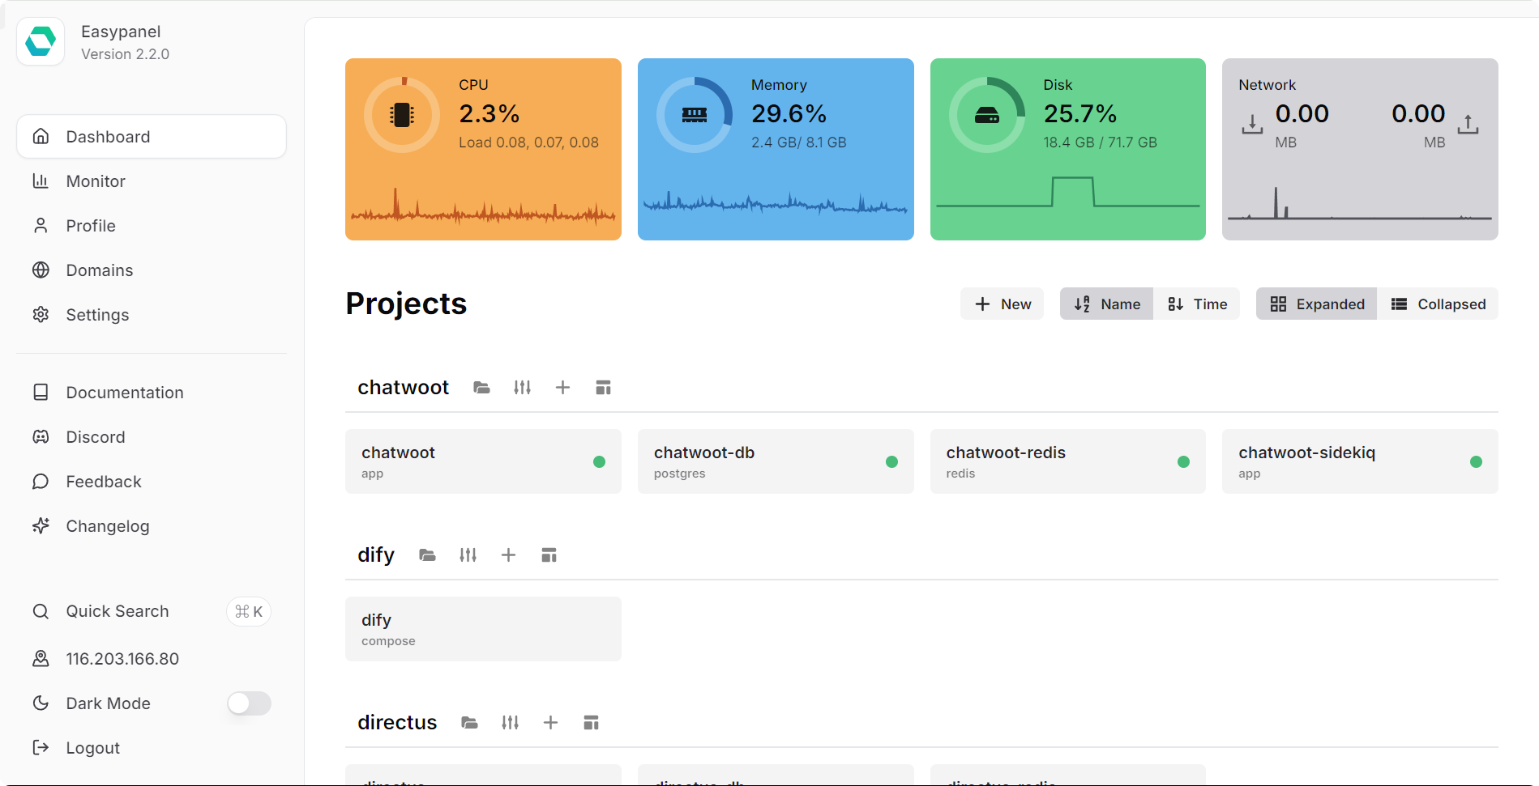The height and width of the screenshot is (786, 1539).
Task: Click the Easypanel logo icon
Action: (41, 41)
